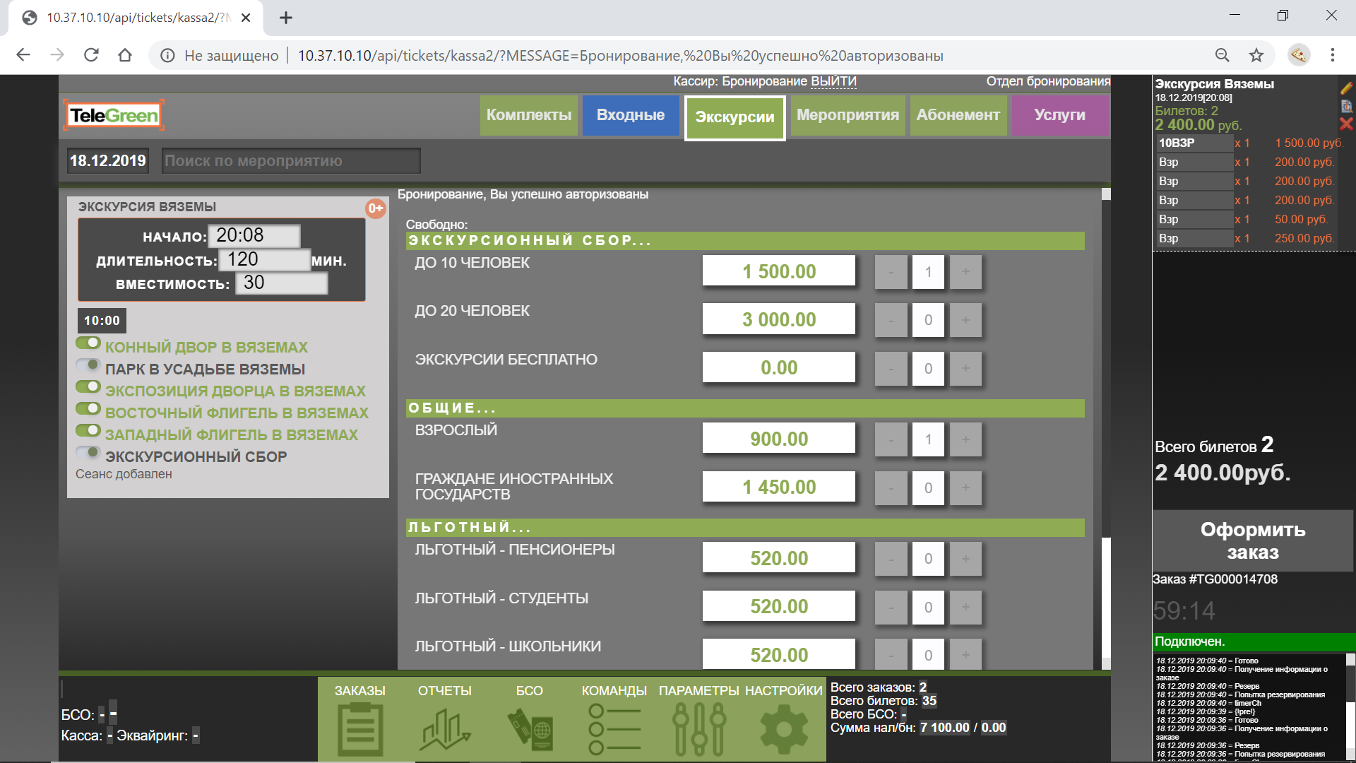Open the БСО tickets icon
This screenshot has height=763, width=1356.
coord(530,729)
